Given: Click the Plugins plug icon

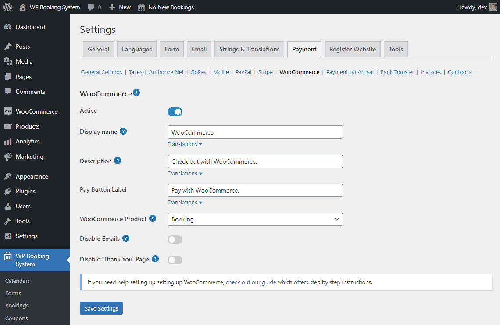Looking at the screenshot, I should (x=8, y=191).
